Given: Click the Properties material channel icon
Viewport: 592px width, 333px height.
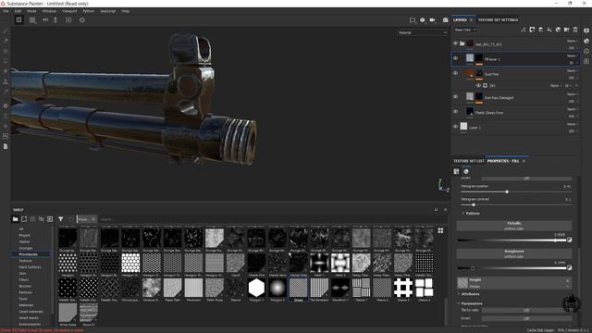Looking at the screenshot, I should tap(466, 171).
